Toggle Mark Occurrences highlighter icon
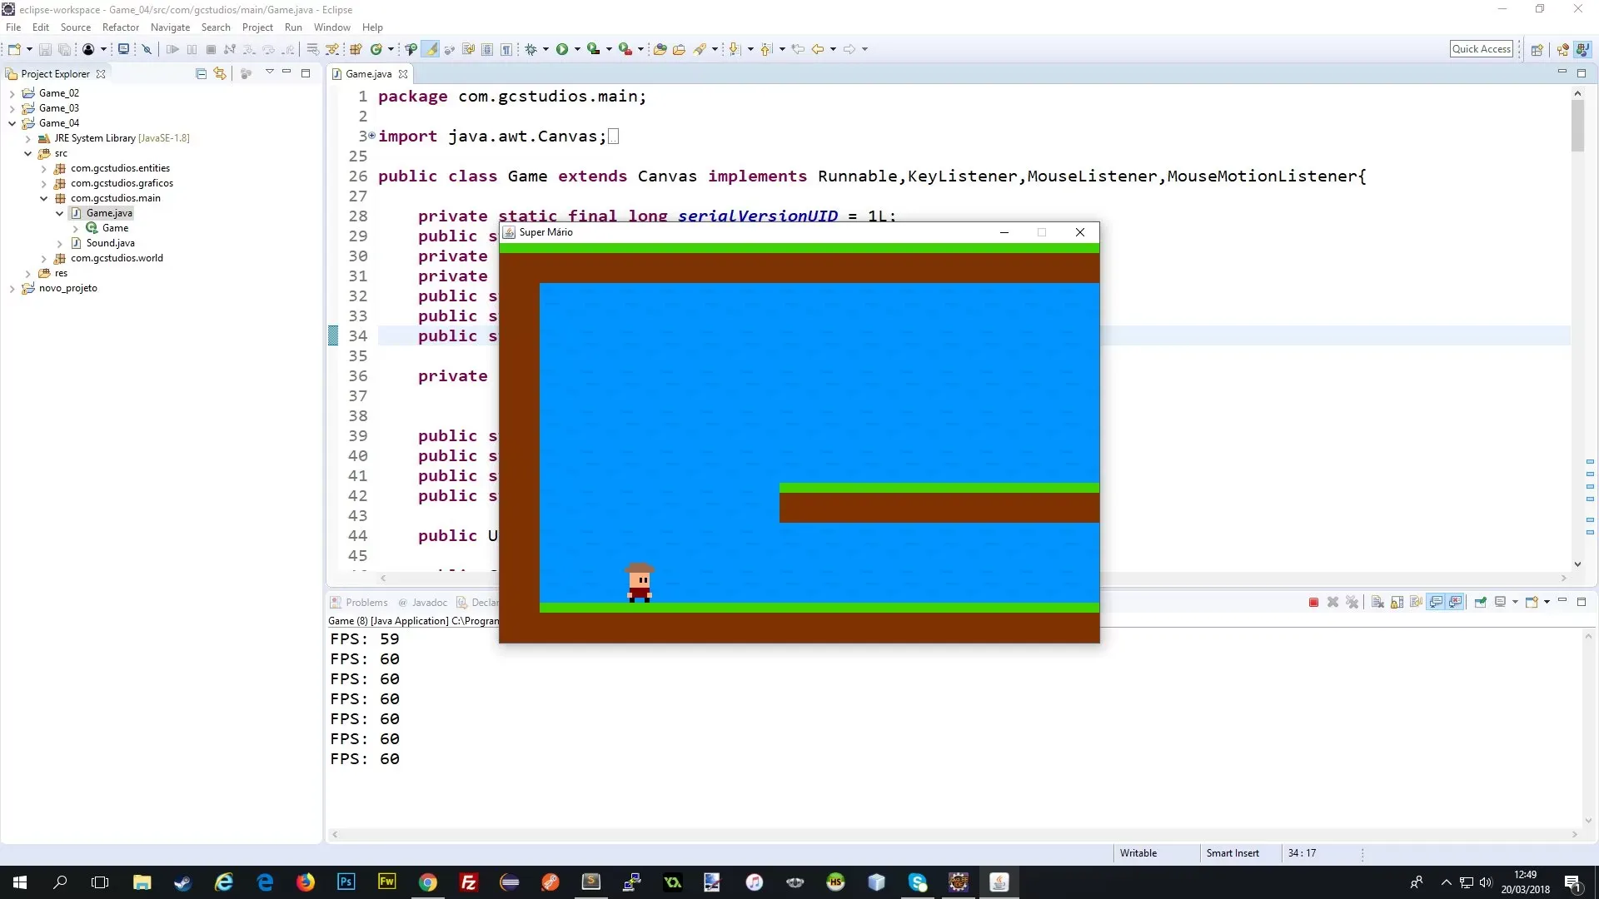The width and height of the screenshot is (1599, 899). 431,49
